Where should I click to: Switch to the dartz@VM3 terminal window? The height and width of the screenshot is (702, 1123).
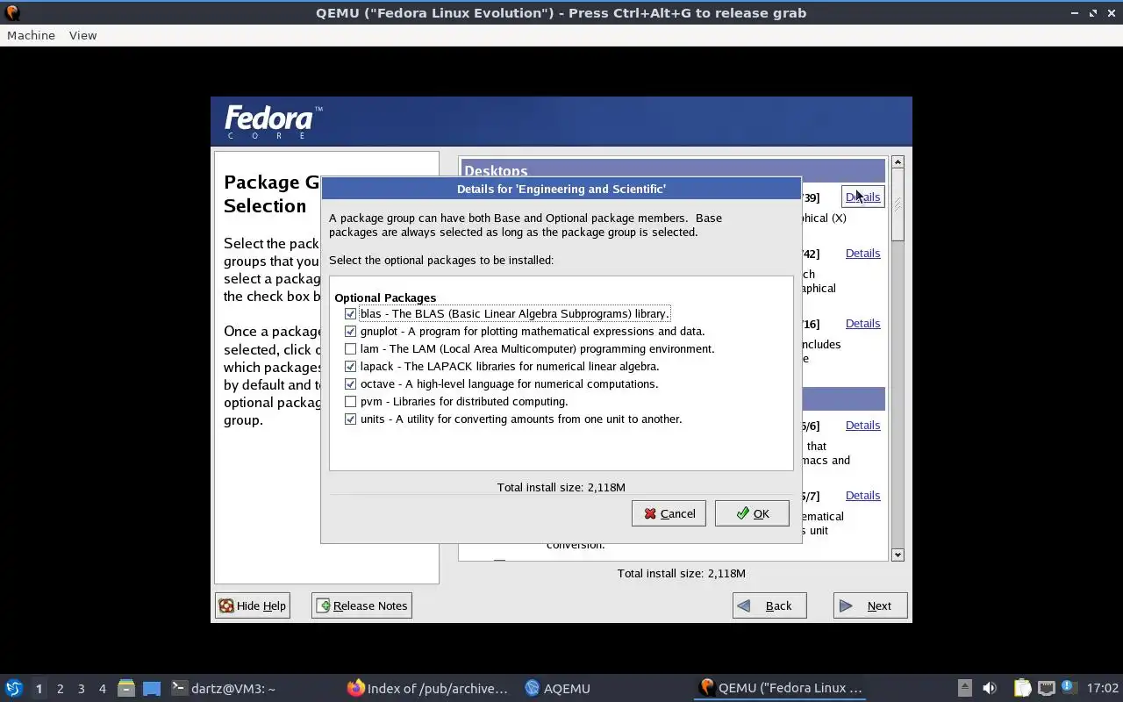(x=224, y=688)
